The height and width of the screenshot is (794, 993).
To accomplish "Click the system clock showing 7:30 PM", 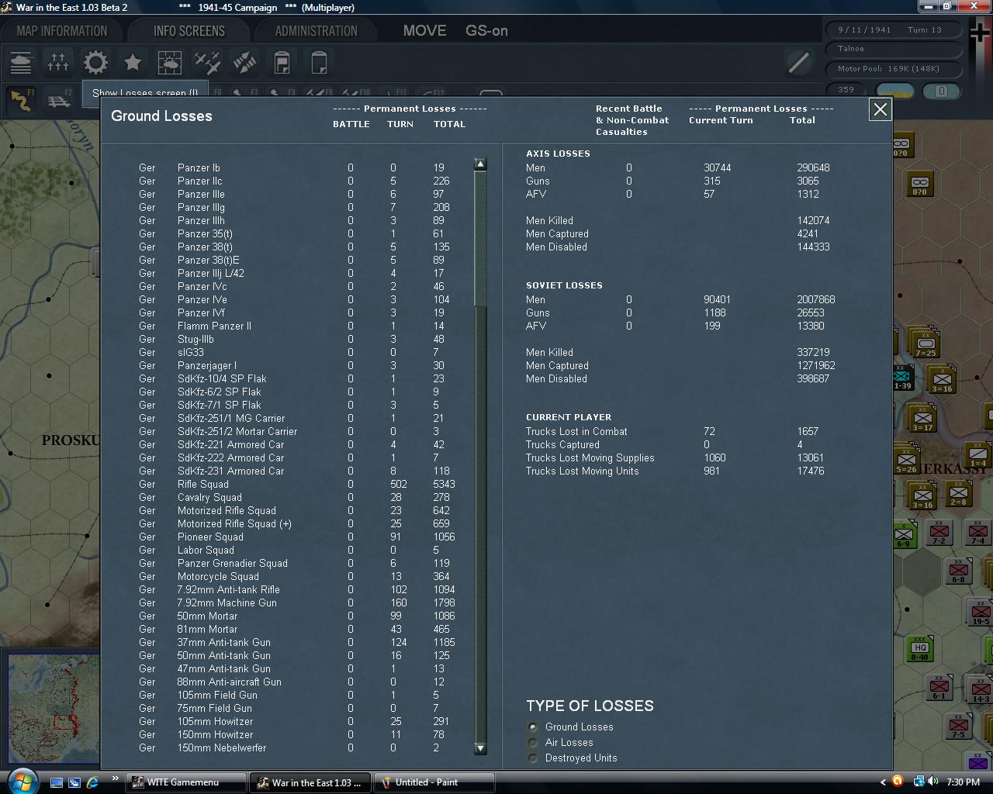I will (x=963, y=782).
